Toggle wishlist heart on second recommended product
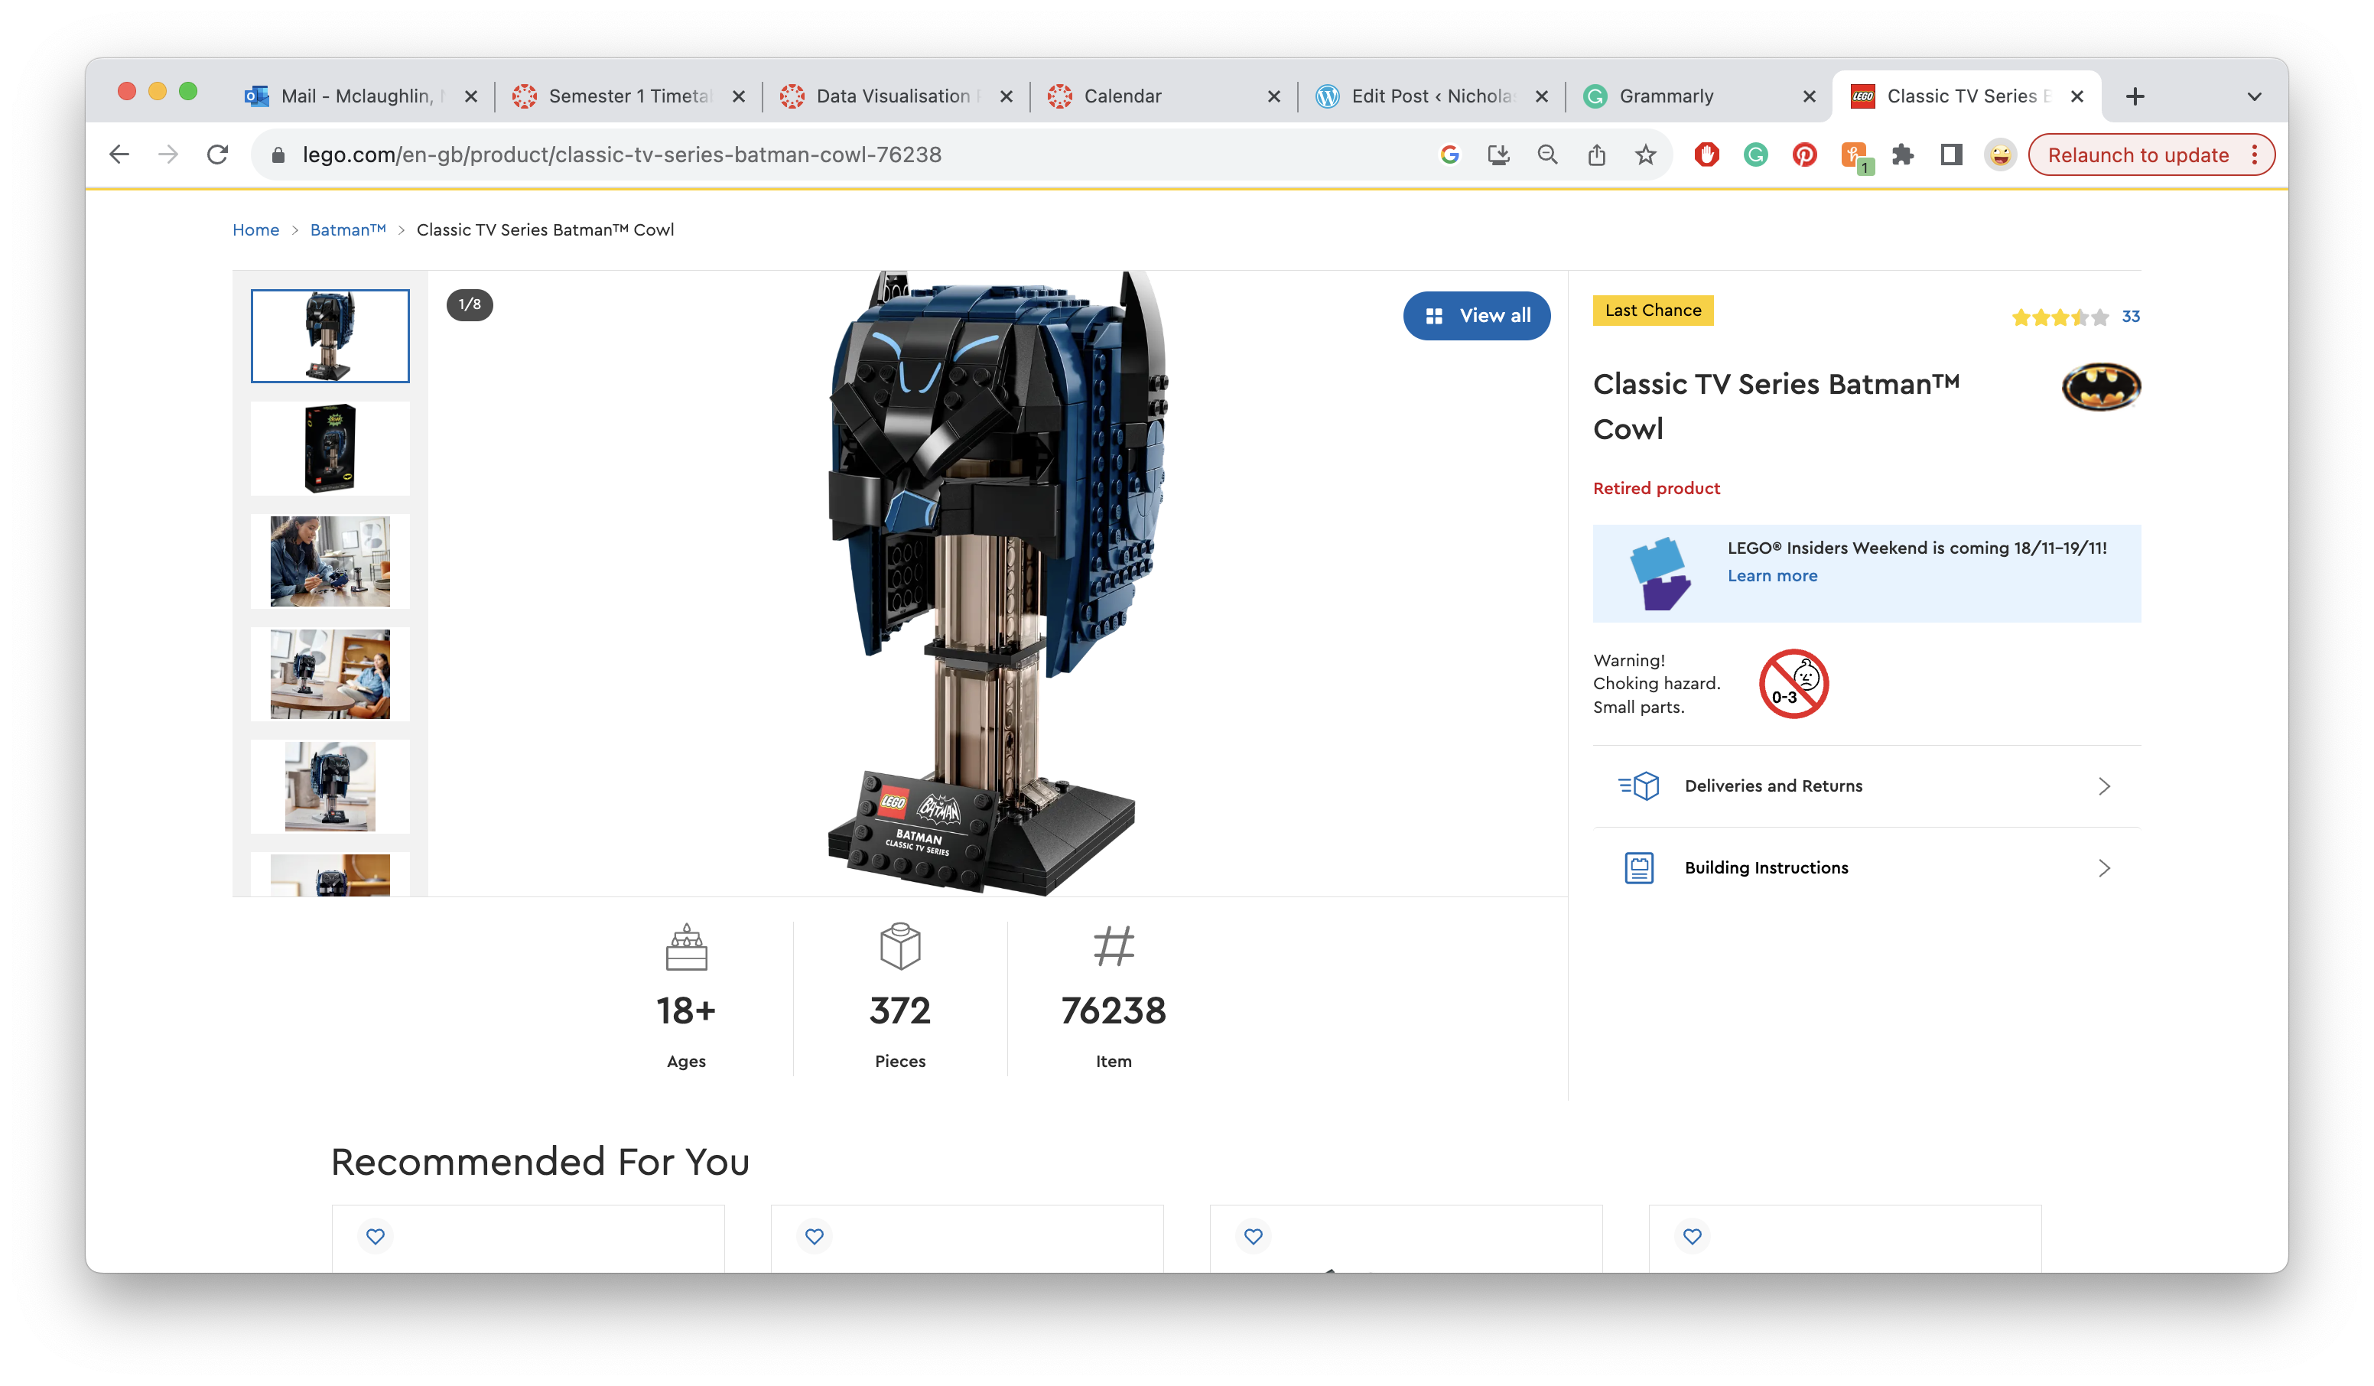Screen dimensions: 2374x1386 tap(814, 1236)
